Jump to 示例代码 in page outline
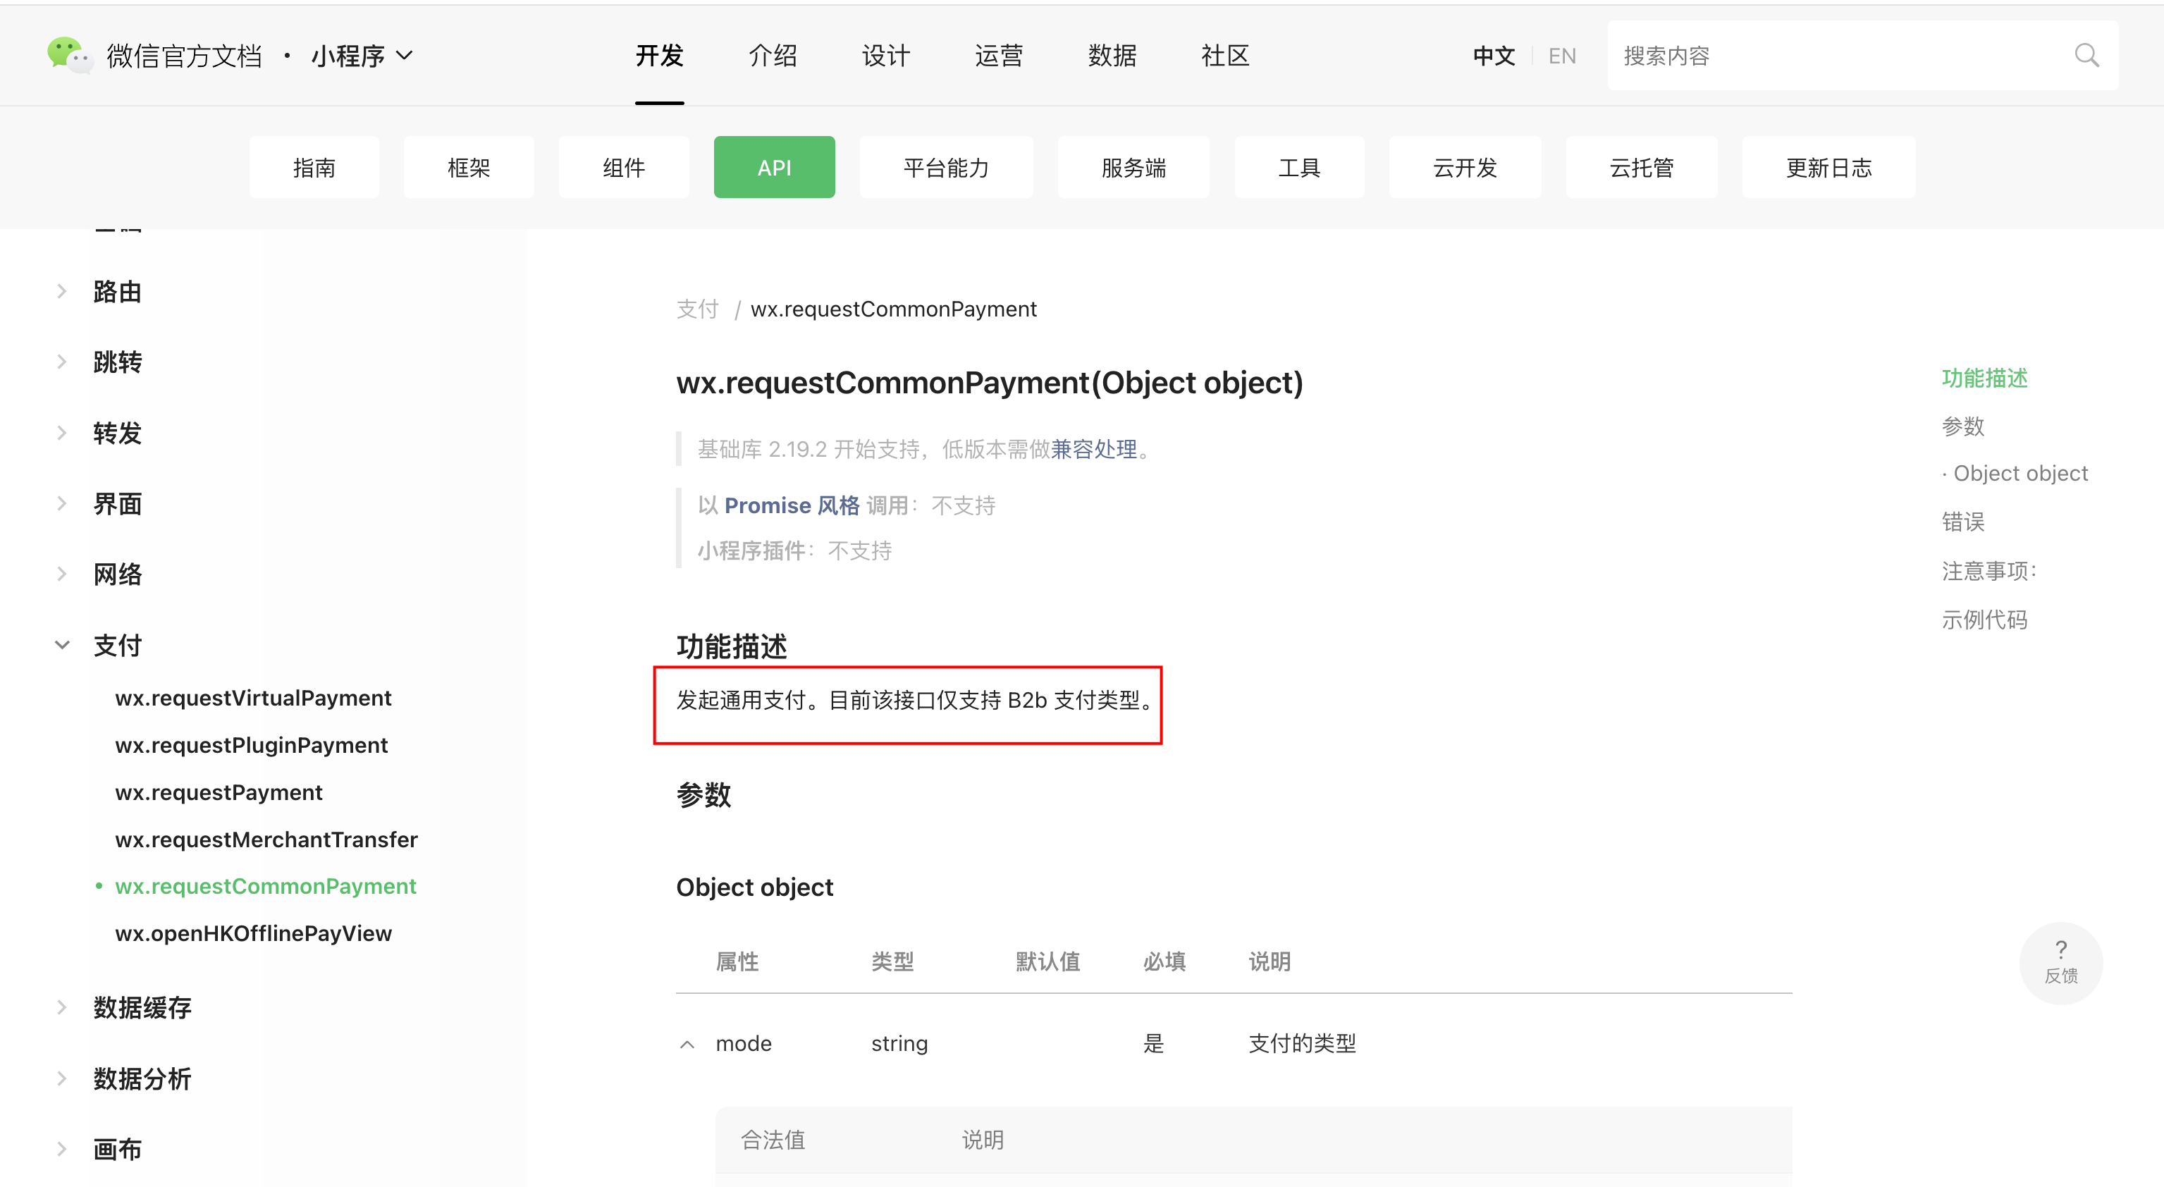2164x1187 pixels. coord(1984,620)
